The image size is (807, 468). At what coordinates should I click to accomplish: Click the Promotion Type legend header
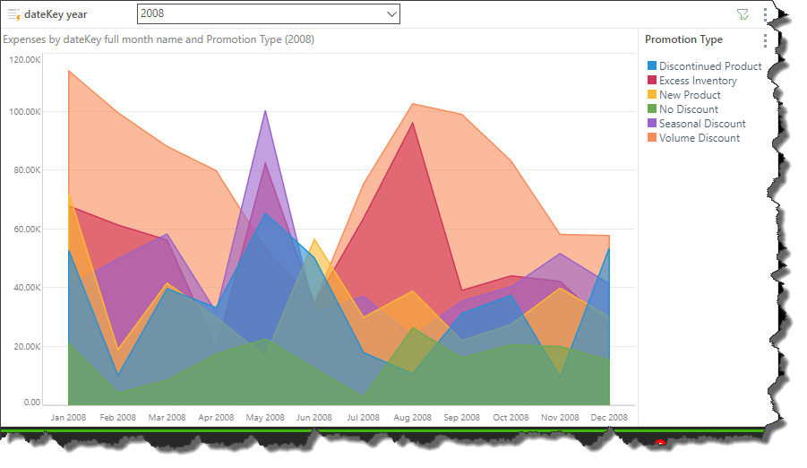pos(683,39)
